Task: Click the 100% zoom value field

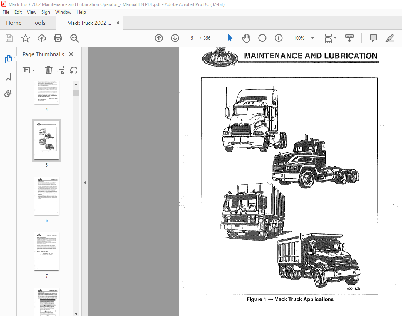Action: (299, 38)
